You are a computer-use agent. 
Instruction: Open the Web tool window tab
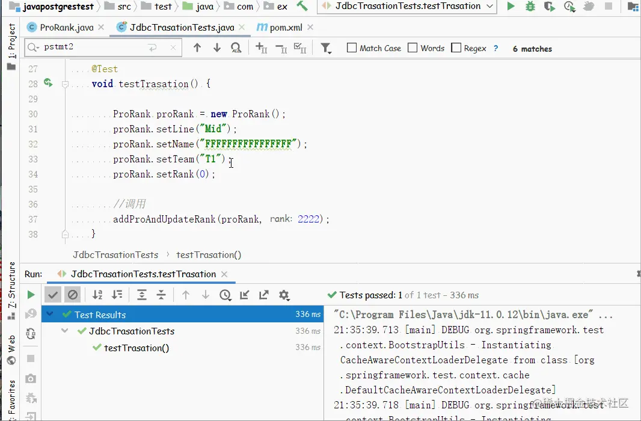point(11,350)
